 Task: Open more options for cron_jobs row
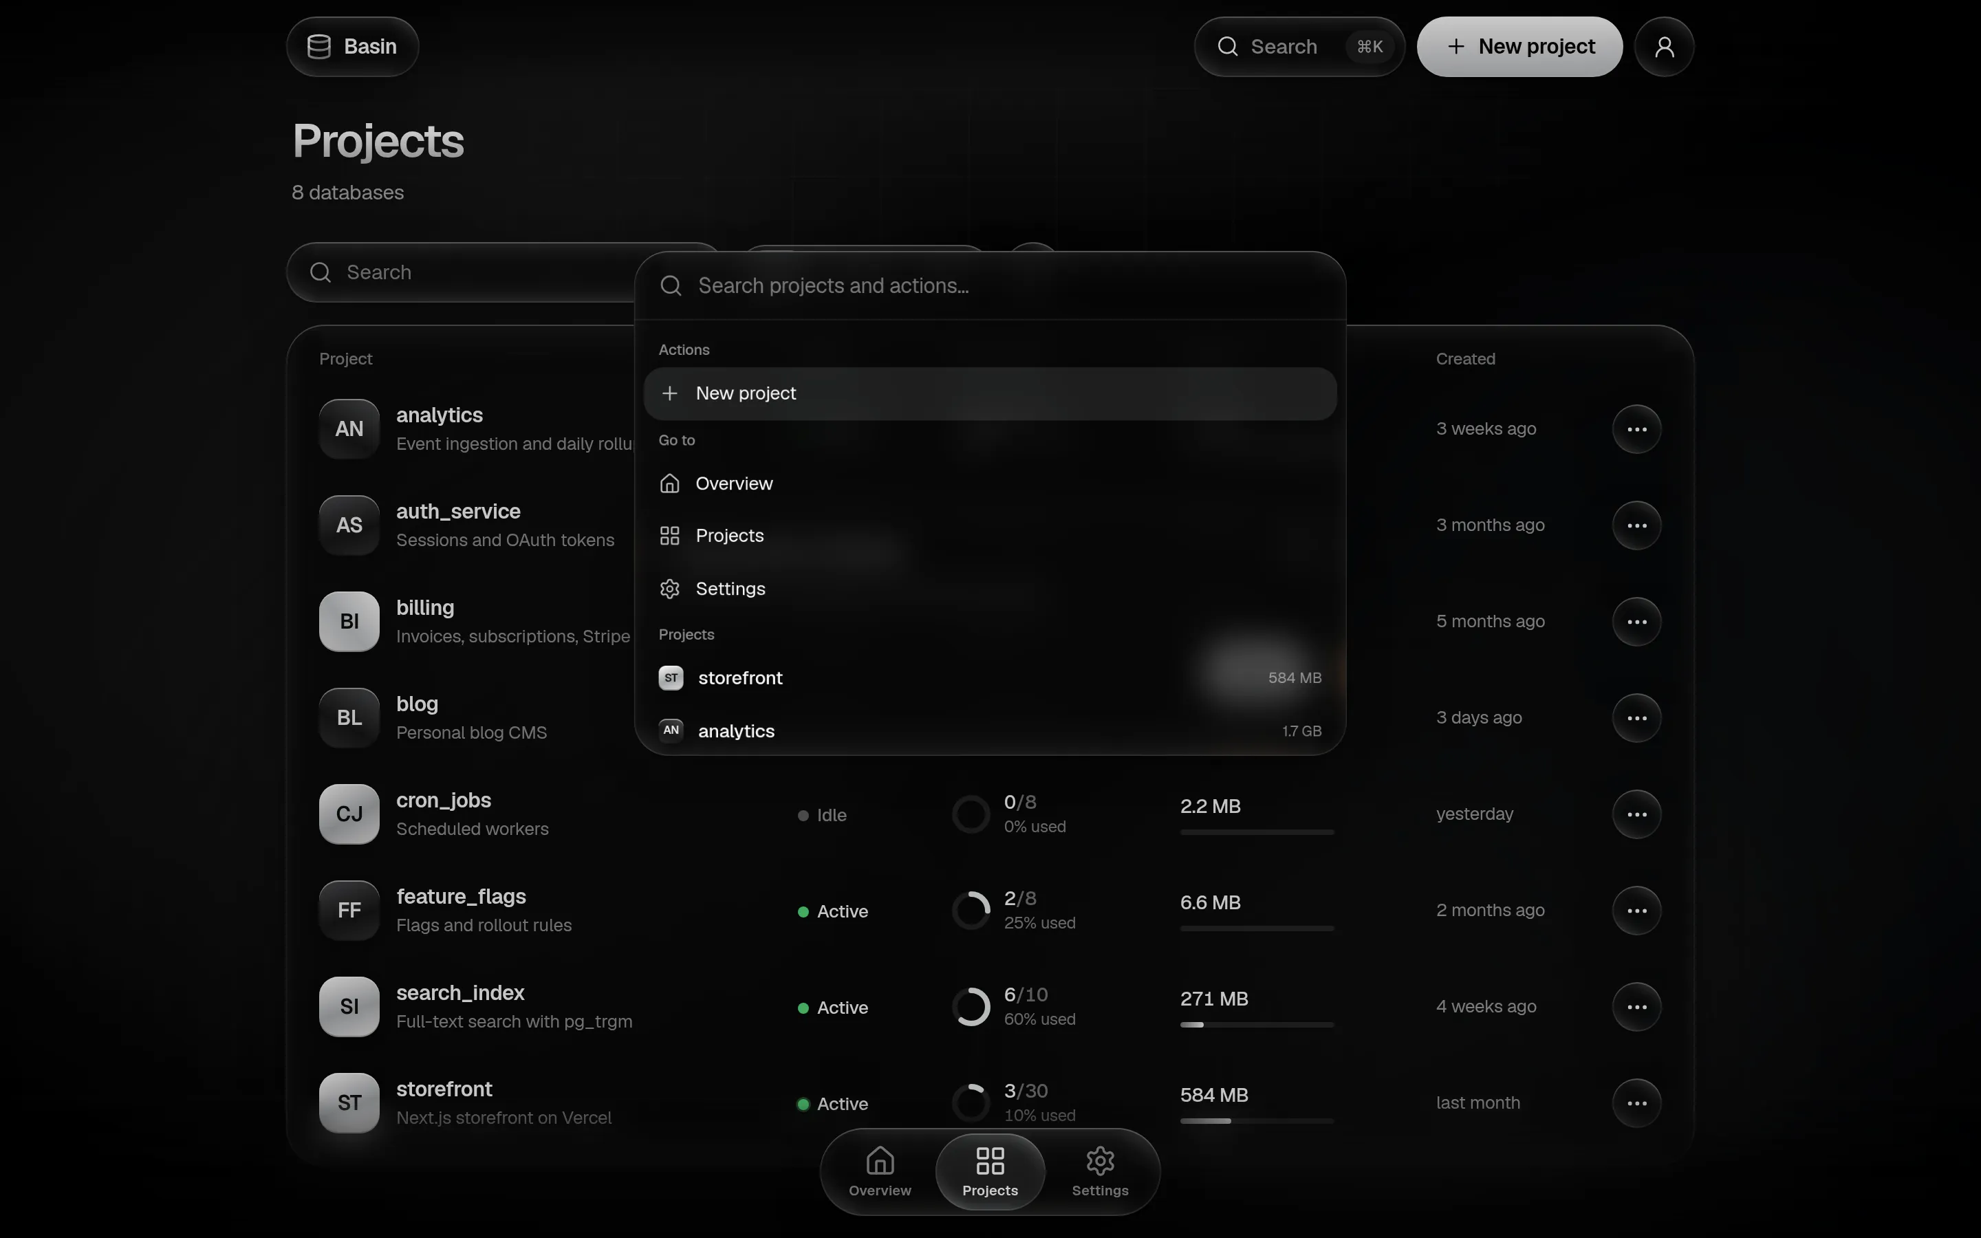[1636, 814]
